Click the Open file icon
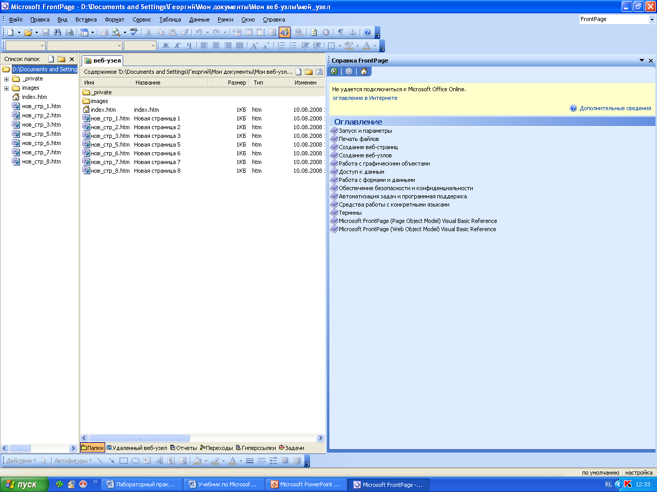The width and height of the screenshot is (657, 492). [28, 32]
